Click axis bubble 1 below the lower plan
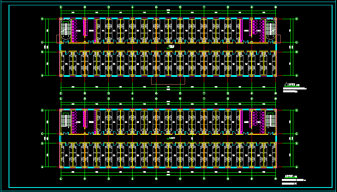 pos(61,179)
